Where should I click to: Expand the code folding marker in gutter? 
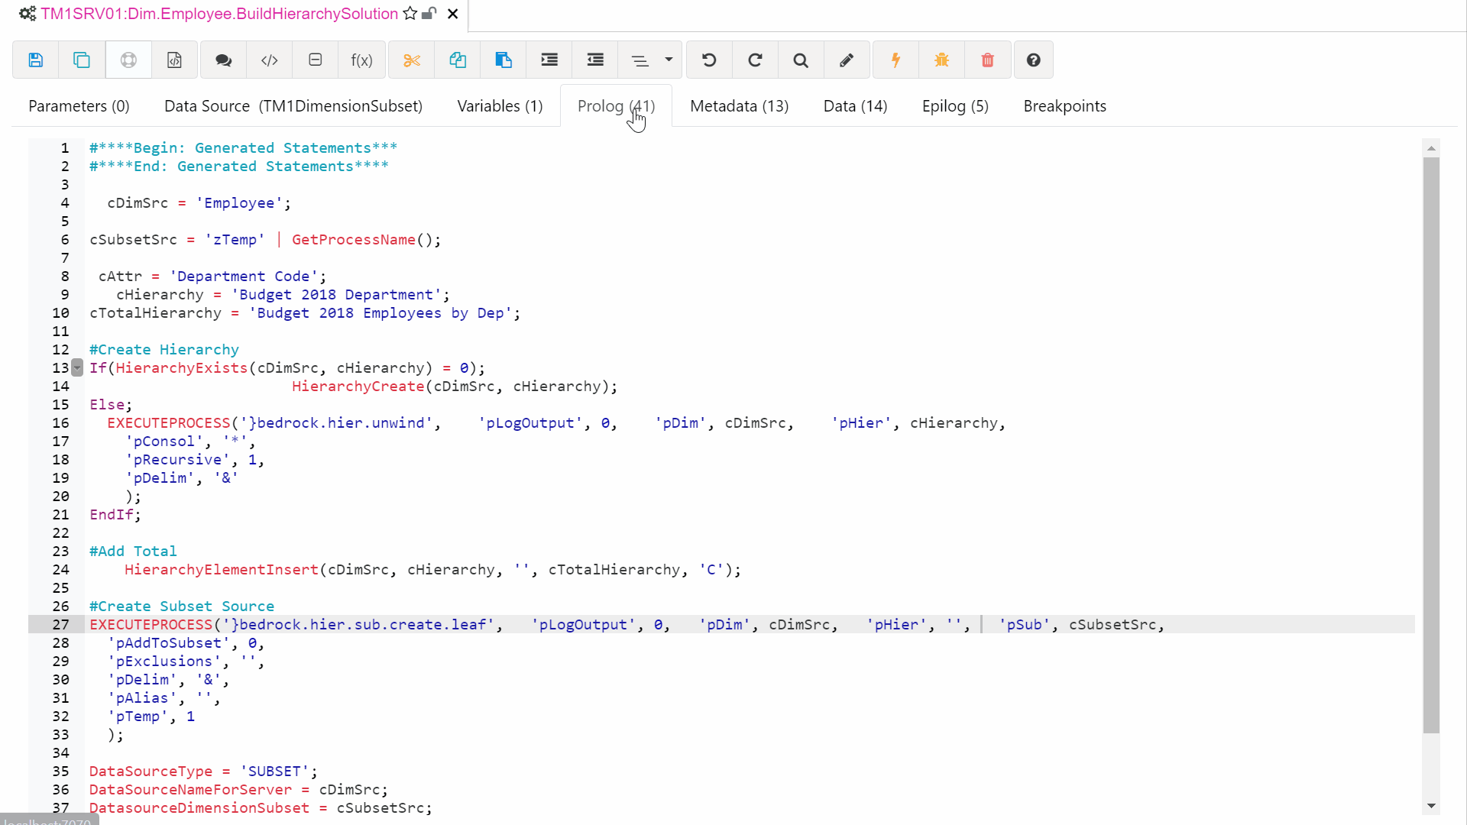pyautogui.click(x=76, y=367)
